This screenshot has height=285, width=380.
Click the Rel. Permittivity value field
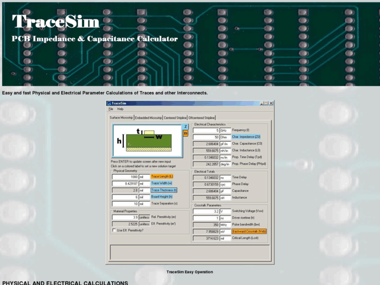tap(125, 218)
